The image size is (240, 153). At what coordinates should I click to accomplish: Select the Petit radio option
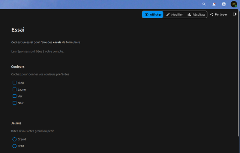click(x=14, y=146)
